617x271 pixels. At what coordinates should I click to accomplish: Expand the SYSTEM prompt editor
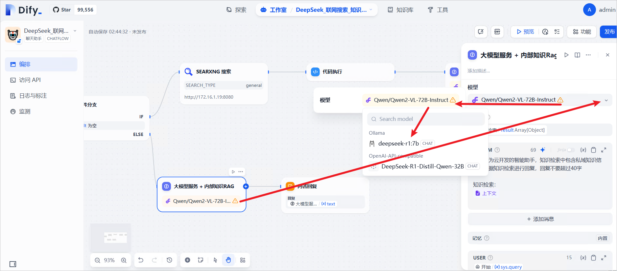point(604,150)
